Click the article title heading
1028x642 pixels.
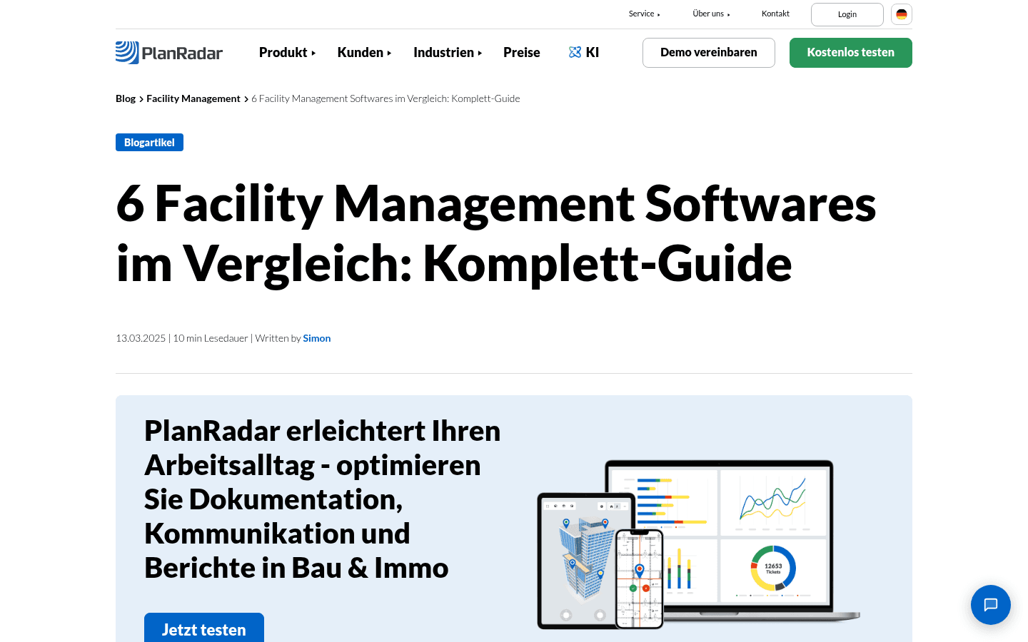(496, 233)
